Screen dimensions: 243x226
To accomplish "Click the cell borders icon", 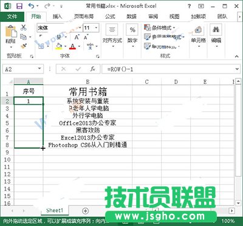I will [41, 46].
